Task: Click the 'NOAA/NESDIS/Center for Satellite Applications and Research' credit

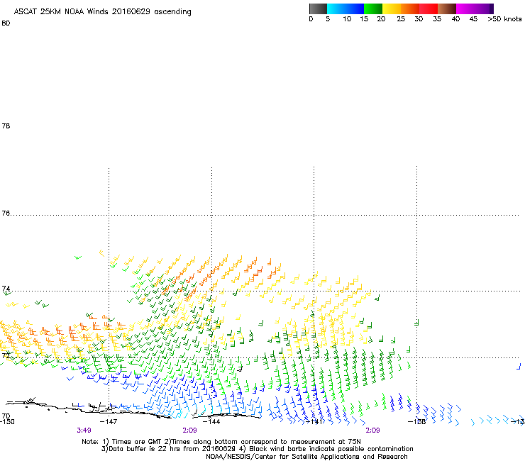Action: [x=306, y=457]
